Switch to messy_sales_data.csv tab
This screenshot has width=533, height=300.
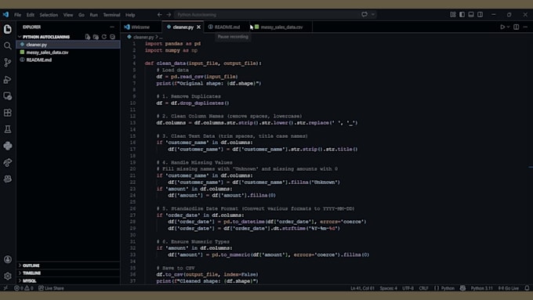281,27
